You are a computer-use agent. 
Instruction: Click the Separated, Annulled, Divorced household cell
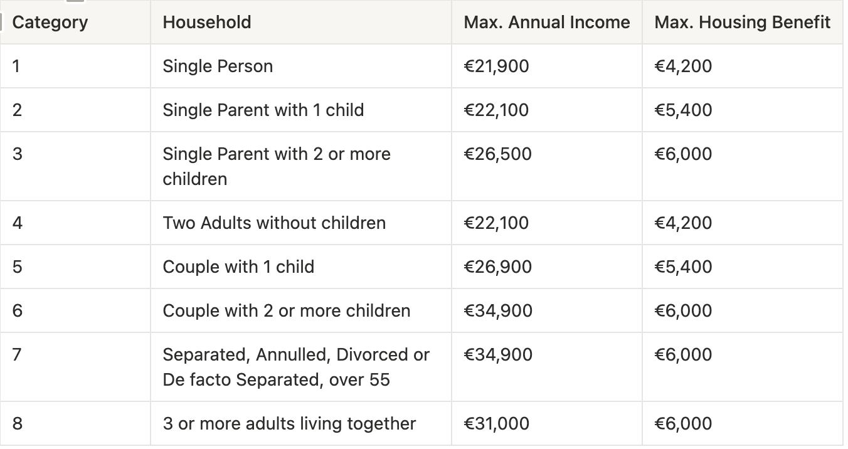tap(301, 367)
